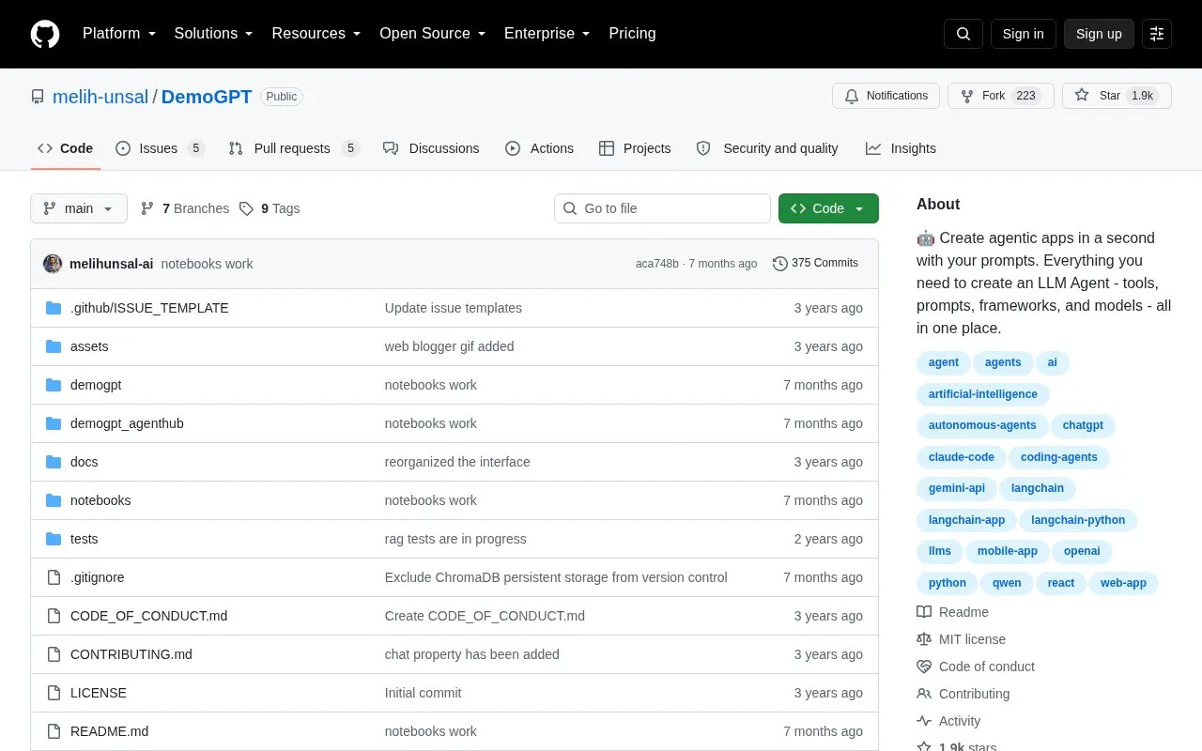Viewport: 1202px width, 751px height.
Task: Click the notifications bell icon
Action: (852, 96)
